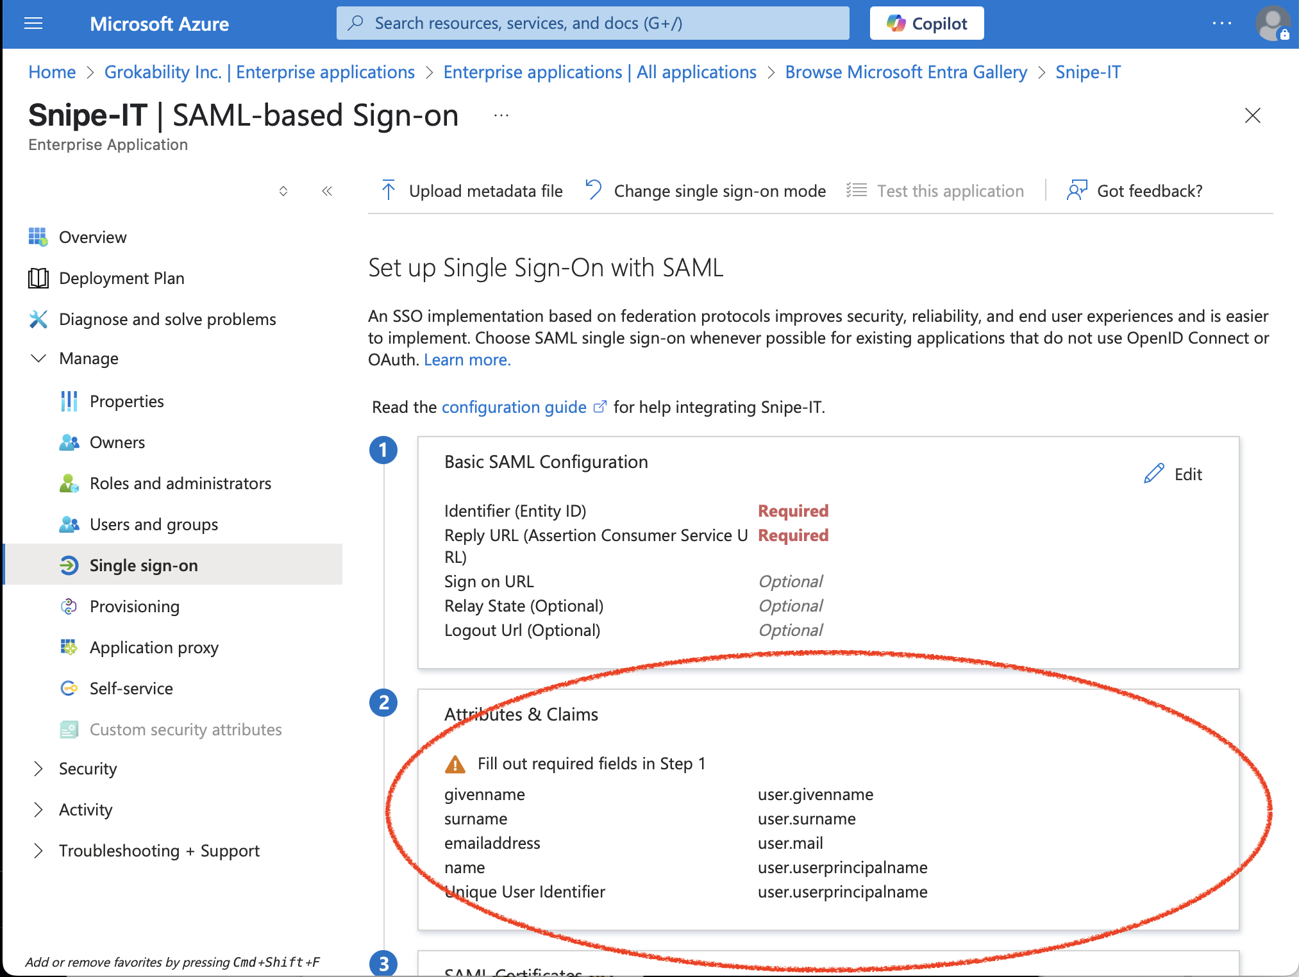Open Overview in the sidebar
Screen dimensions: 1299x977
[93, 237]
